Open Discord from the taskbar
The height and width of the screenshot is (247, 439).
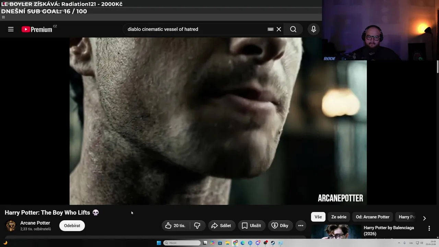(258, 243)
